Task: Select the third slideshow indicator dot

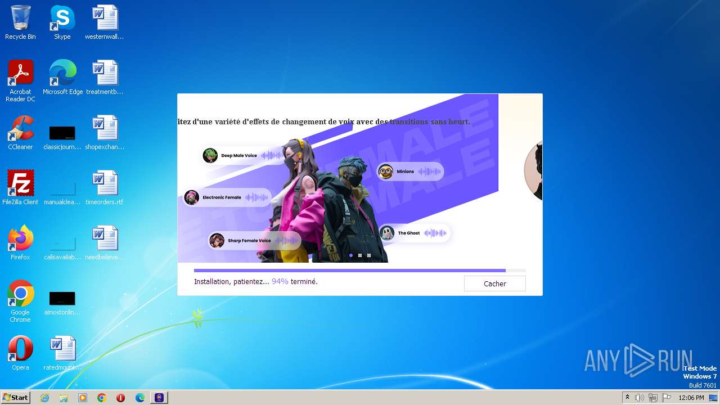Action: coord(369,255)
